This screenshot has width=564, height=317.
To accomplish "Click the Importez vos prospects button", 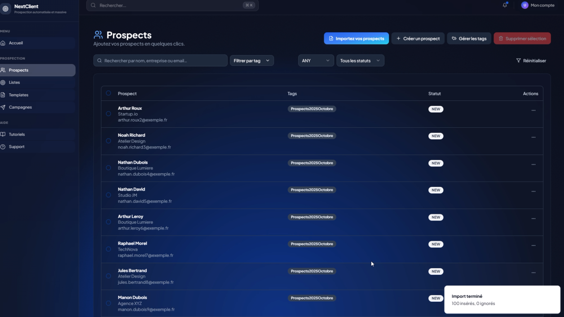I will point(356,38).
